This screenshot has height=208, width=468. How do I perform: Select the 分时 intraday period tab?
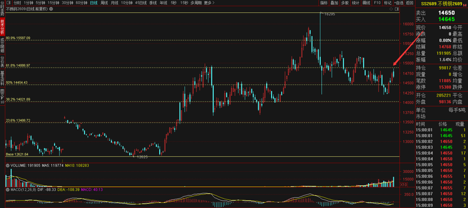(x=17, y=3)
